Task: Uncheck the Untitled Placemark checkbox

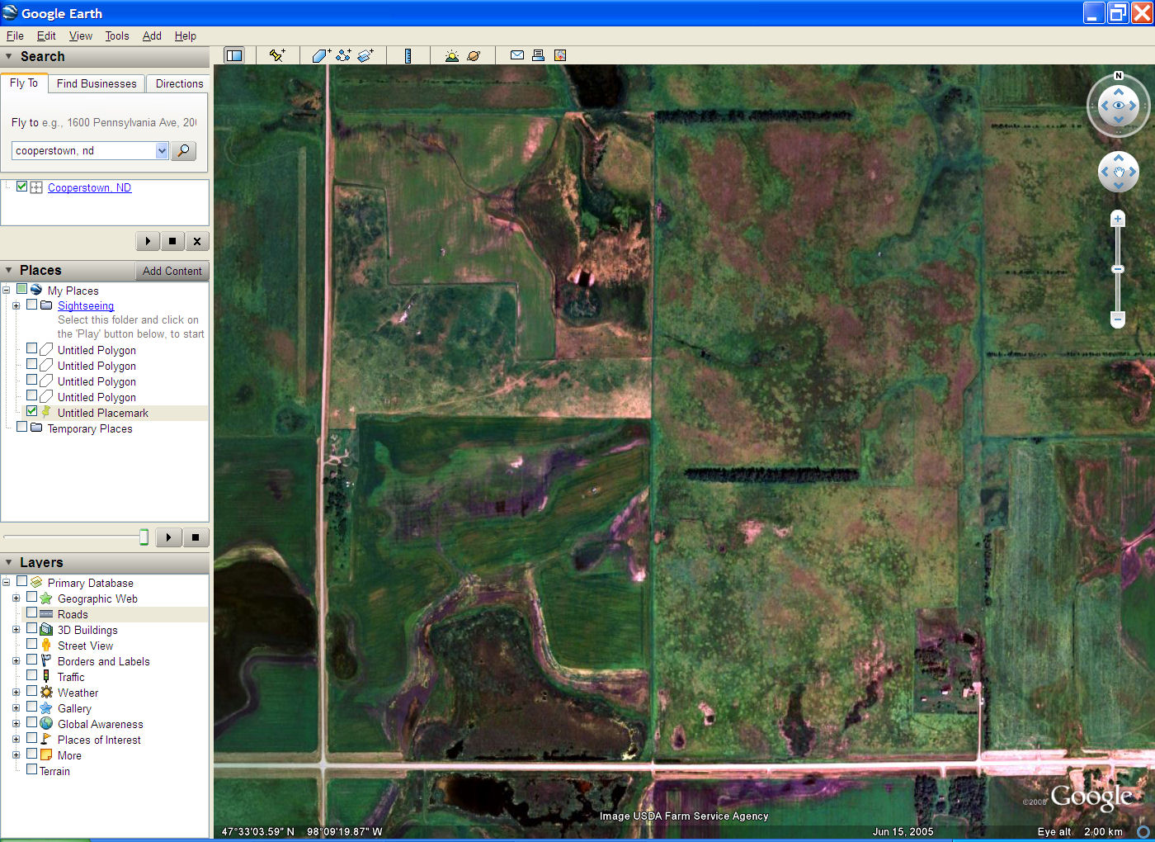Action: (32, 411)
